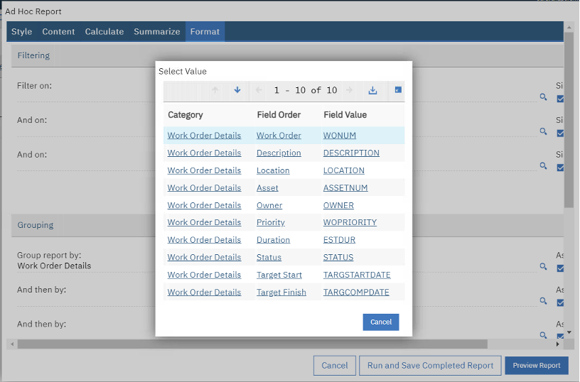580x382 pixels.
Task: Toggle checkbox beside first And then by row
Action: (560, 302)
